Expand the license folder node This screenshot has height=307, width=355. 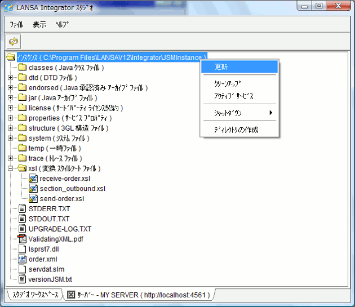[10, 108]
